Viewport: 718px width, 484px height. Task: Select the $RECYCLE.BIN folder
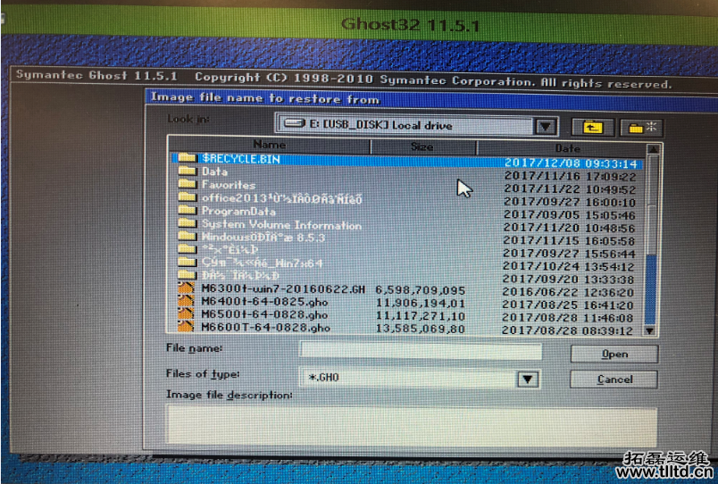(x=233, y=159)
